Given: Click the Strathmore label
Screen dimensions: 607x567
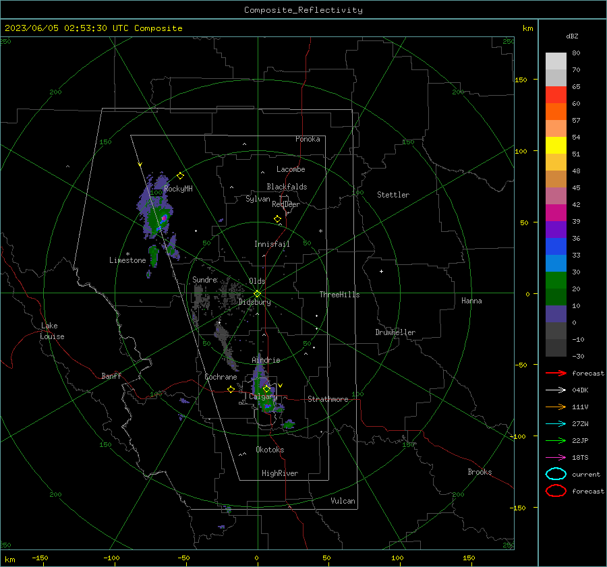Looking at the screenshot, I should click(x=328, y=399).
